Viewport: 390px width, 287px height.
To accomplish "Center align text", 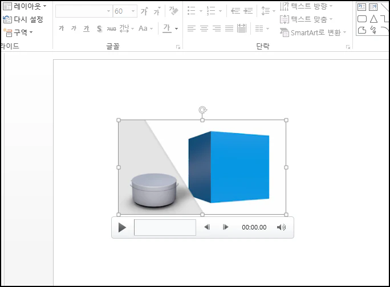I will tap(204, 28).
